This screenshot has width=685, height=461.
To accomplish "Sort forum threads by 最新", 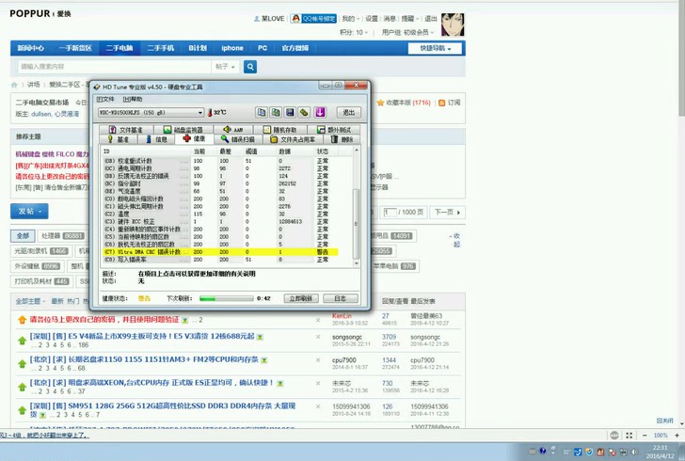I will coord(57,301).
